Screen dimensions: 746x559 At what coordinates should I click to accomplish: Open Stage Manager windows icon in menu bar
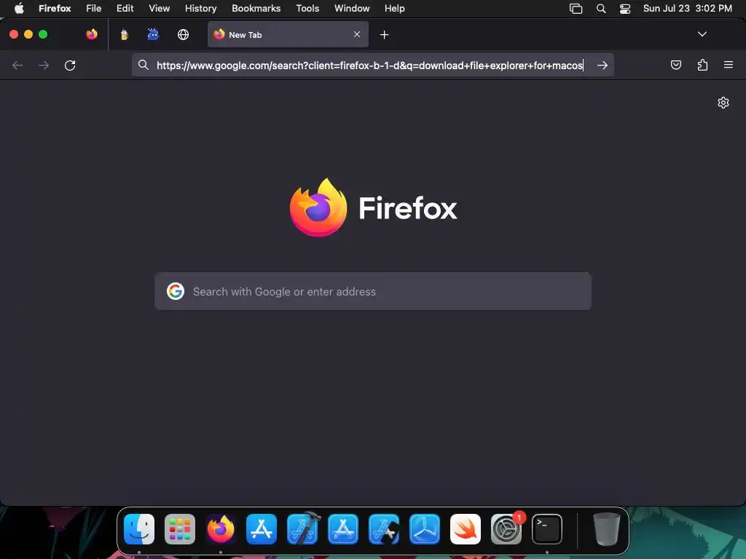point(576,9)
